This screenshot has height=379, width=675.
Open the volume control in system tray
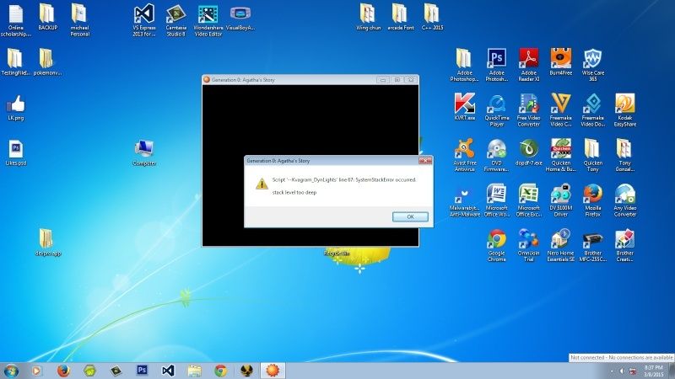622,371
